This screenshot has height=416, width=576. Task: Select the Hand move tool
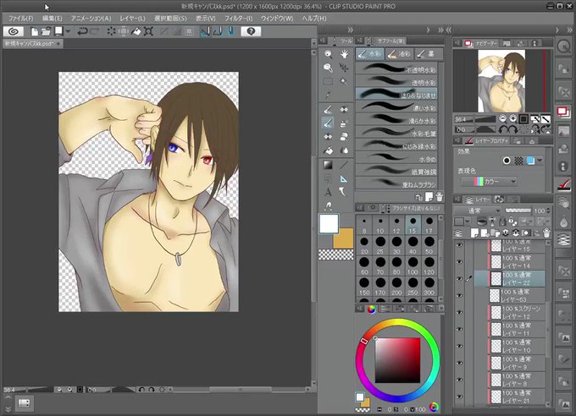(344, 54)
